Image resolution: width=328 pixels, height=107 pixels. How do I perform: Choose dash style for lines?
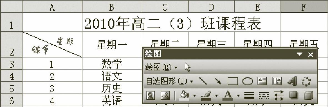[x=264, y=96]
